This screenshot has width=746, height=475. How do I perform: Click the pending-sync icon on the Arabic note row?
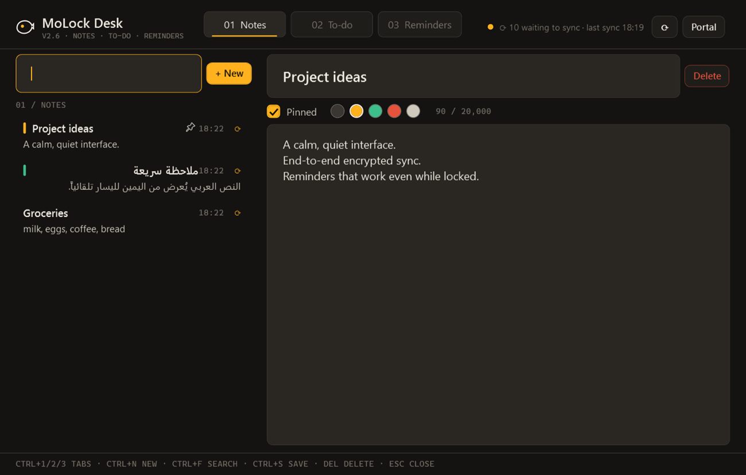238,171
